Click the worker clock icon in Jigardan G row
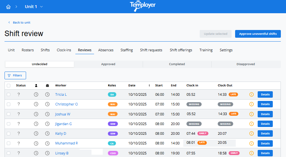The width and height of the screenshot is (286, 157). 36,124
